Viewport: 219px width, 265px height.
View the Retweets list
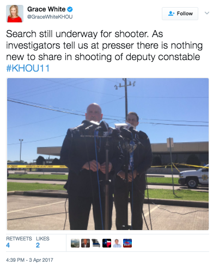[19, 239]
